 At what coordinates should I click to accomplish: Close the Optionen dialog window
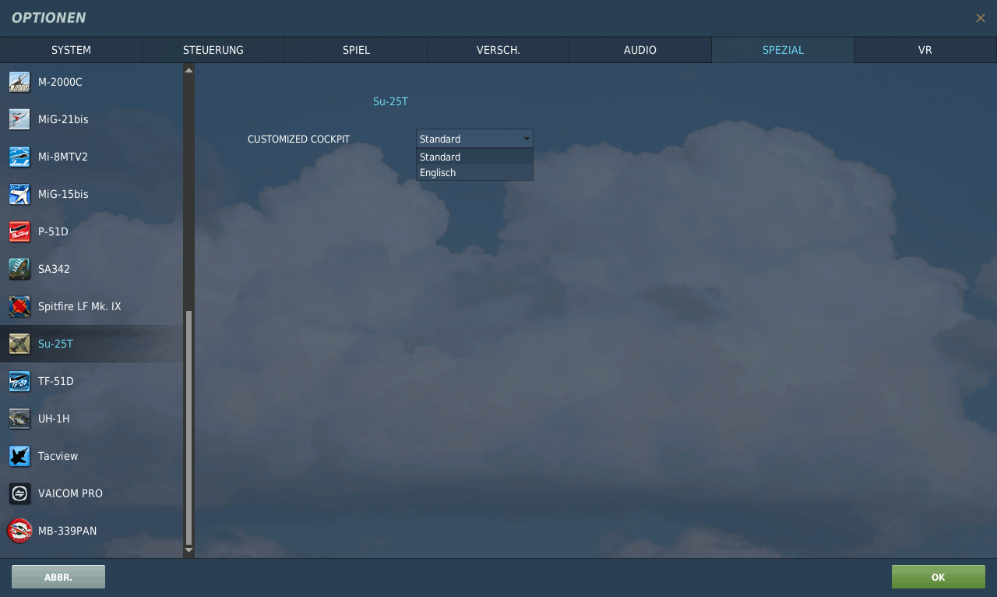(x=980, y=18)
